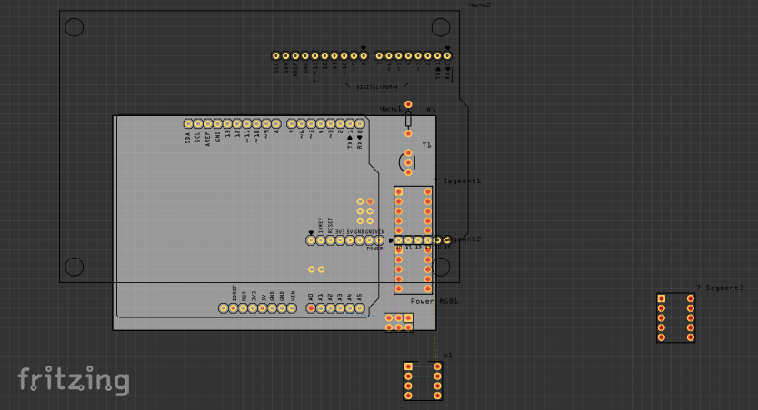Click the square pin of 7 Segment3
Image resolution: width=758 pixels, height=410 pixels.
click(662, 298)
